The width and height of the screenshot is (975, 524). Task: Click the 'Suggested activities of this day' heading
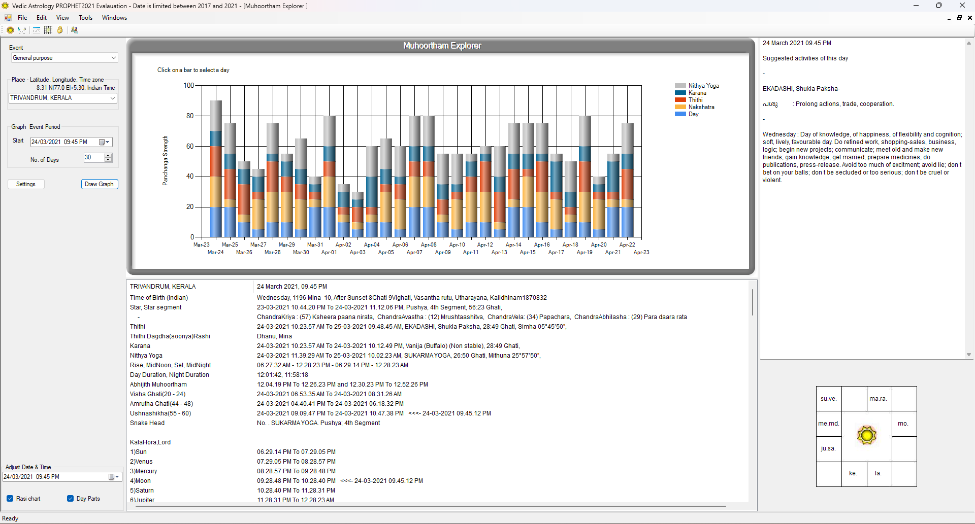[805, 58]
